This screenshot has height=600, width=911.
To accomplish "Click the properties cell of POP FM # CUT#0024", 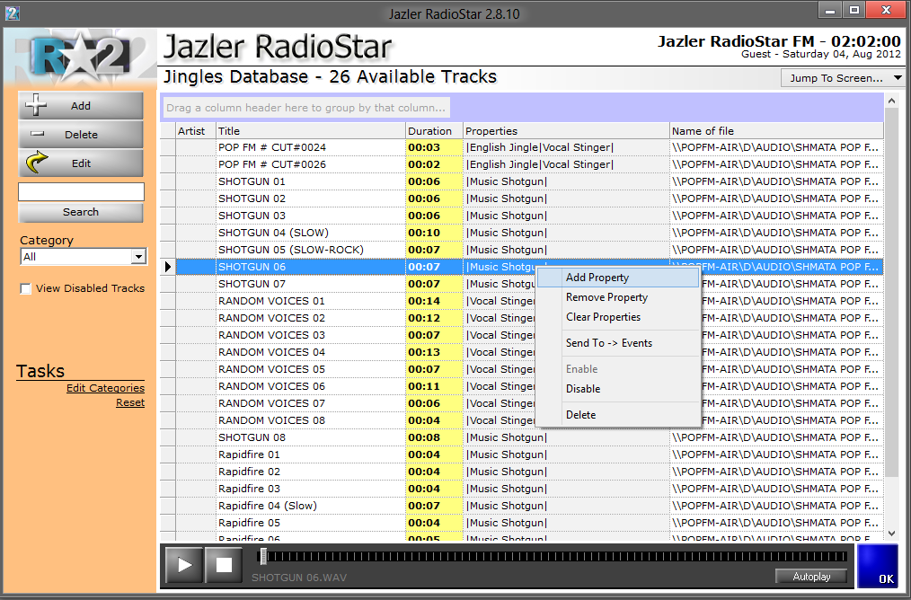I will 567,147.
